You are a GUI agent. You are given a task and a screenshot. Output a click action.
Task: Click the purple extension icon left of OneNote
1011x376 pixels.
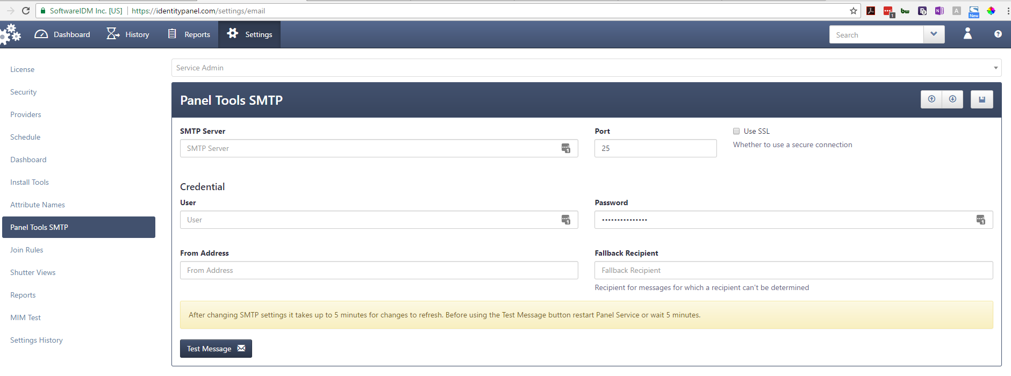(922, 11)
